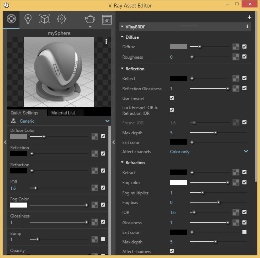Click texture slot next to Diffuse
This screenshot has height=258, width=260.
(x=236, y=47)
